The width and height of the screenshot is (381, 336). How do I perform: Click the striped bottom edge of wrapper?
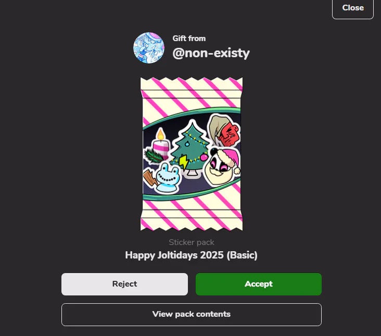192,224
